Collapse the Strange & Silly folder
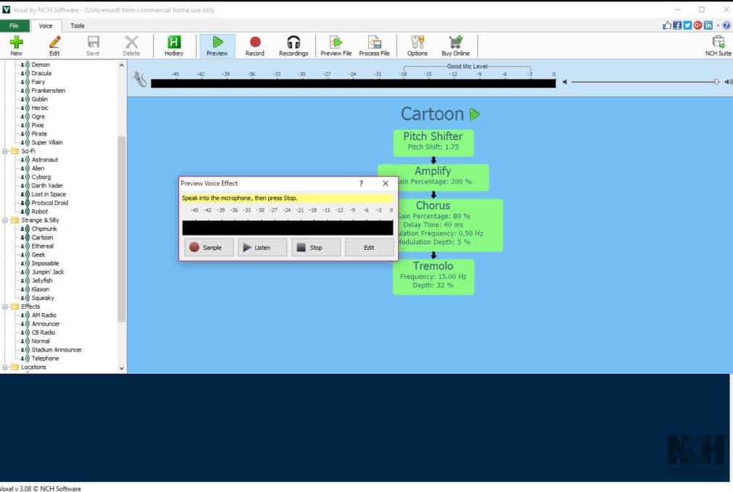The image size is (733, 492). click(x=4, y=220)
